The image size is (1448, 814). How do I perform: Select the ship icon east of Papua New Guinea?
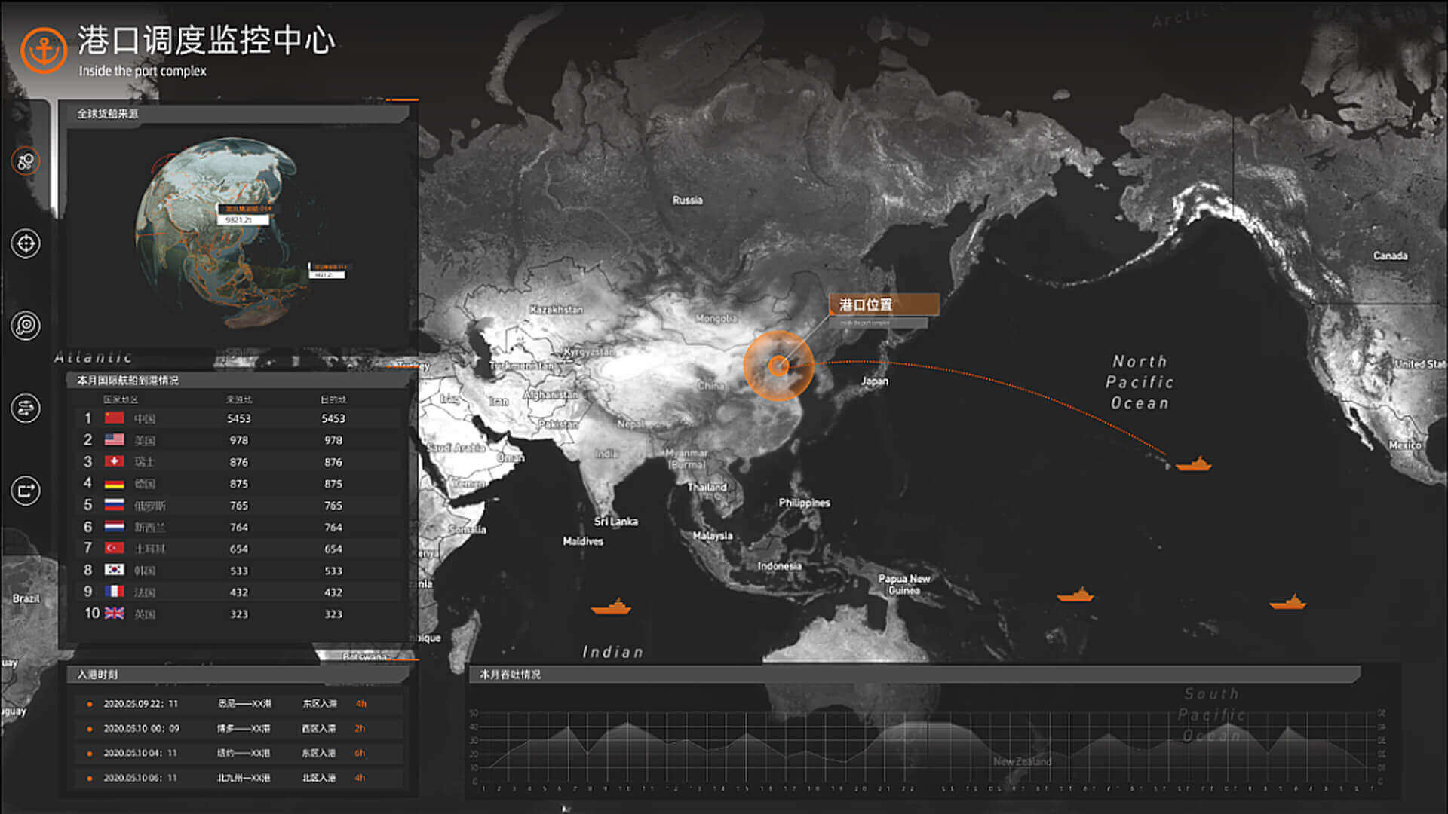click(x=1075, y=595)
